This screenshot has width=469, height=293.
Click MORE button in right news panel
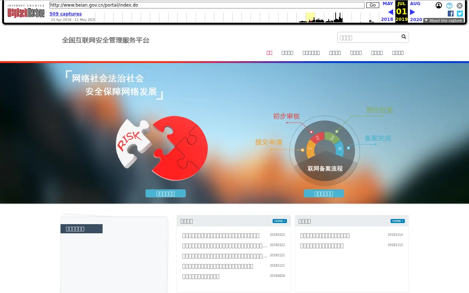pyautogui.click(x=398, y=221)
